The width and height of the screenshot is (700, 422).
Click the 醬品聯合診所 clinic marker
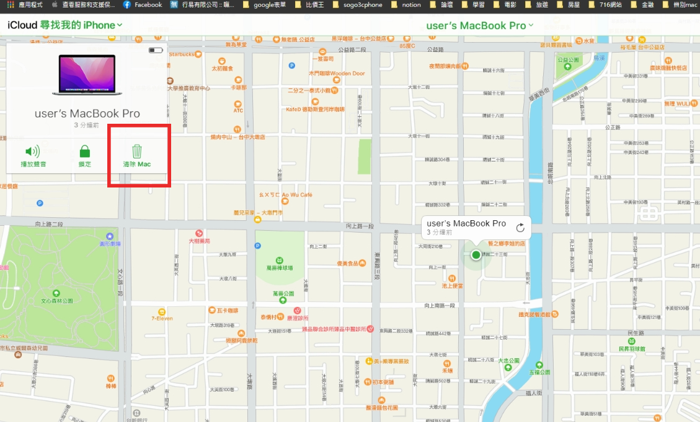pos(370,329)
